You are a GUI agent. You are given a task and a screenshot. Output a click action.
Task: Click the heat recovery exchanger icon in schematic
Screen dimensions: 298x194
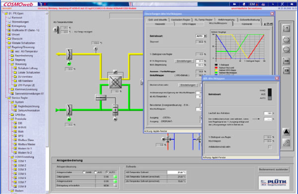pos(115,82)
